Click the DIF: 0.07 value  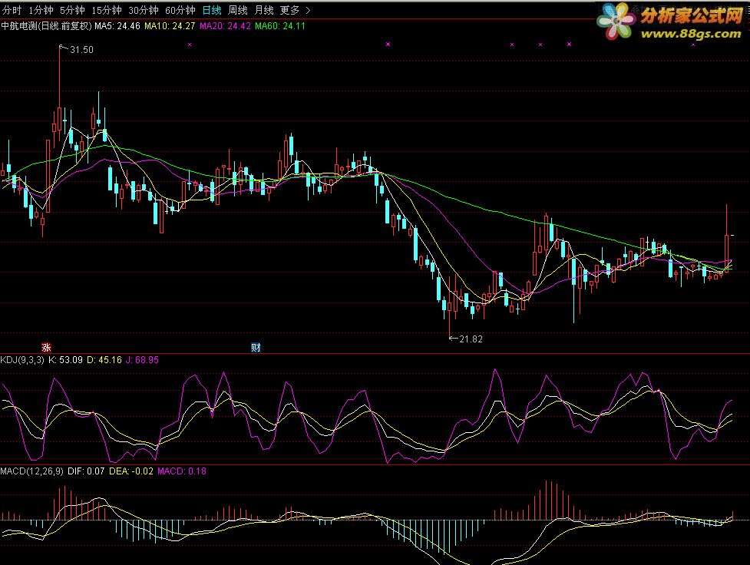(86, 471)
